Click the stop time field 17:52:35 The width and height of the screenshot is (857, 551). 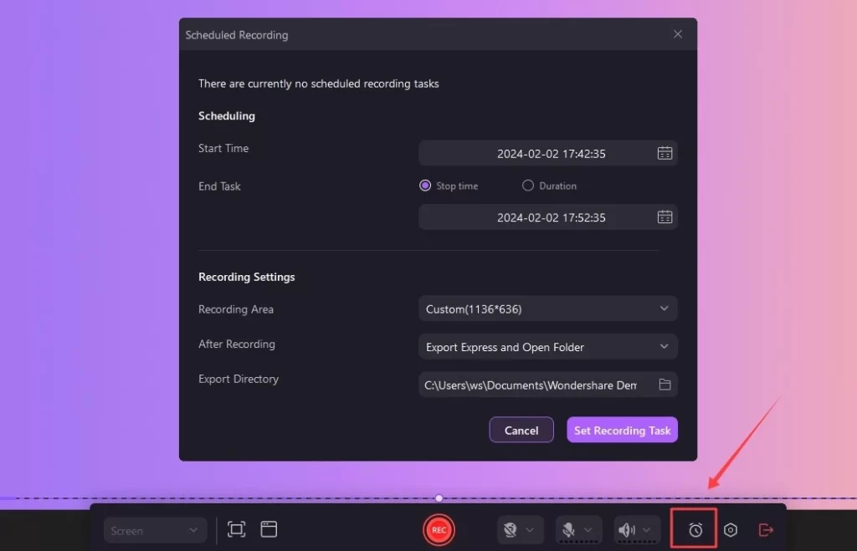548,217
